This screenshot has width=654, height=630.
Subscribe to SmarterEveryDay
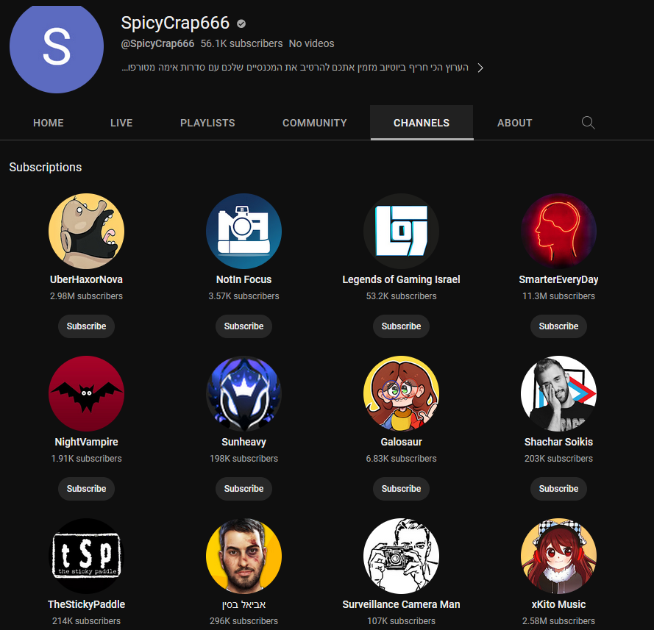click(558, 326)
